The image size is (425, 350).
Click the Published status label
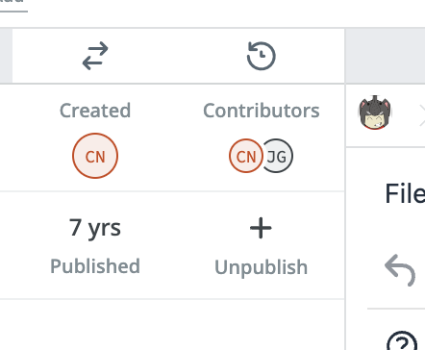(x=95, y=266)
